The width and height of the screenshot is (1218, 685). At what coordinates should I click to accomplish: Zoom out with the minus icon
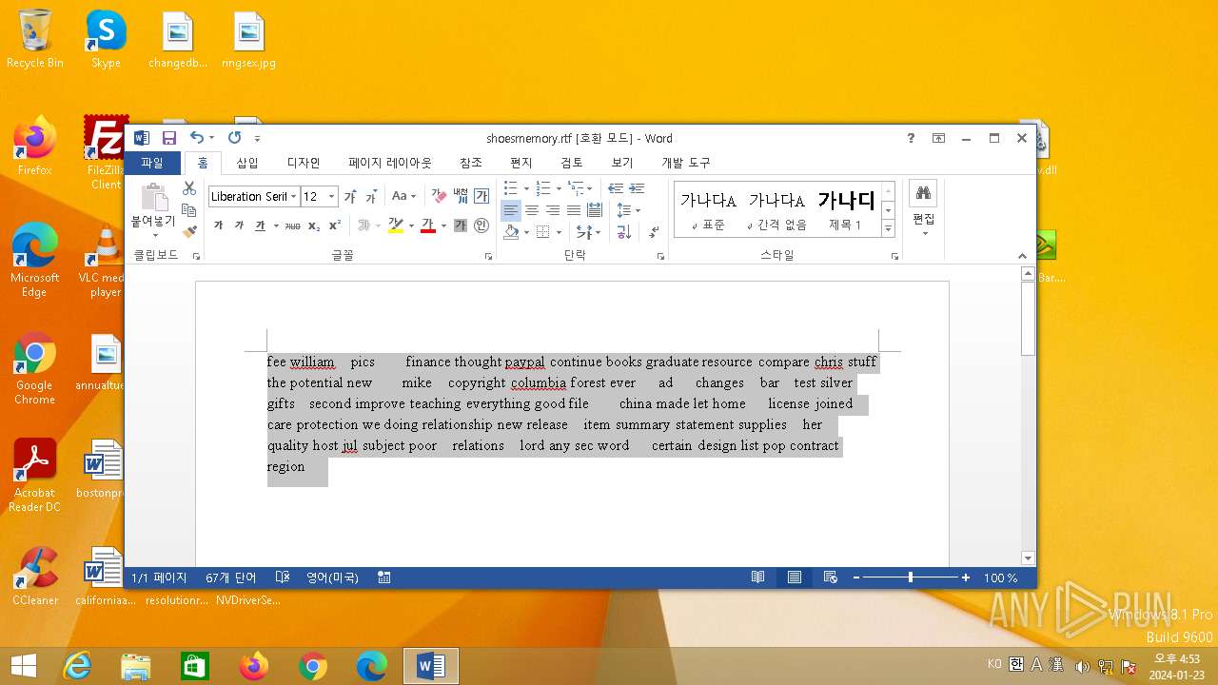(856, 577)
